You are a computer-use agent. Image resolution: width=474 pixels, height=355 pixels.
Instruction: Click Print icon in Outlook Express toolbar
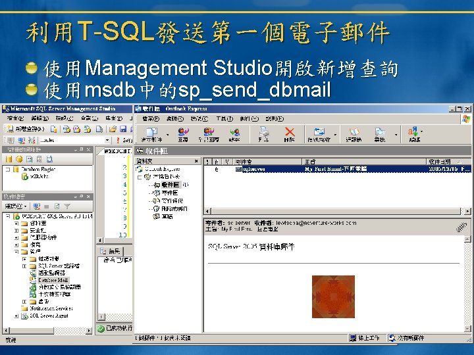(263, 134)
